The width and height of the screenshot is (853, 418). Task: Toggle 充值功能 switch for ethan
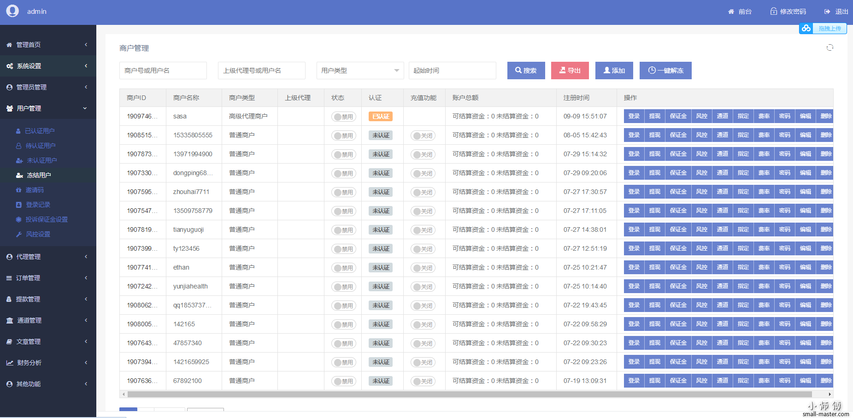point(423,268)
